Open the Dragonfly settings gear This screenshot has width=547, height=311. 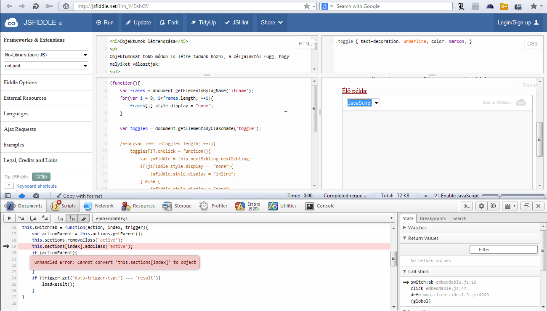(x=482, y=206)
